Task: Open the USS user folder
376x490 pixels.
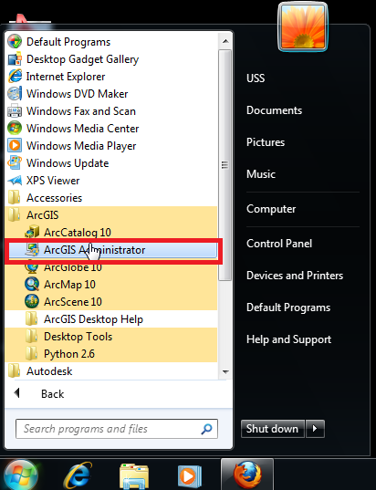Action: click(256, 78)
